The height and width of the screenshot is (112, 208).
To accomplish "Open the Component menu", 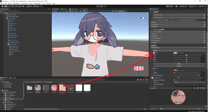I will coord(24,4).
